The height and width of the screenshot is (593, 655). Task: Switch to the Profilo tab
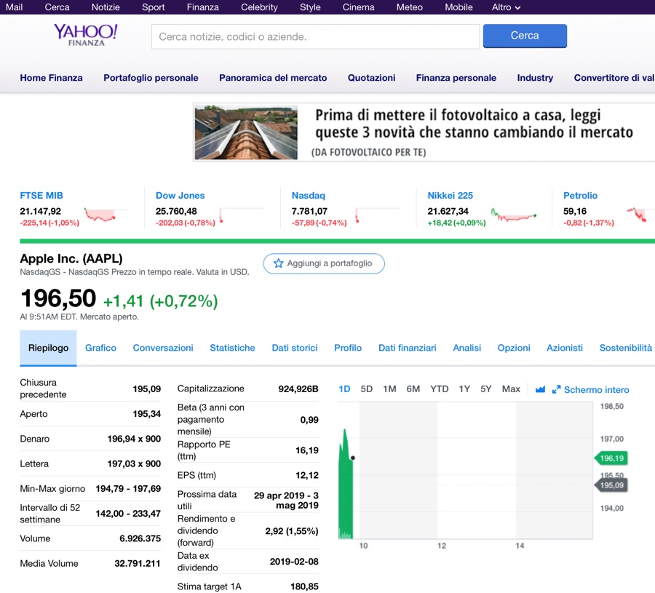click(348, 348)
